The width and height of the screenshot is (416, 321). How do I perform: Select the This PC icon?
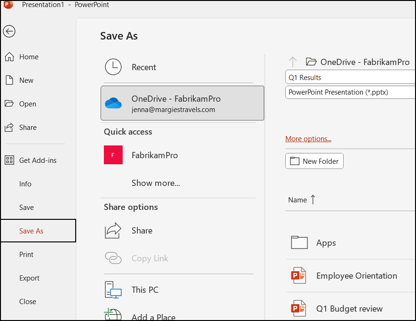[x=113, y=289]
